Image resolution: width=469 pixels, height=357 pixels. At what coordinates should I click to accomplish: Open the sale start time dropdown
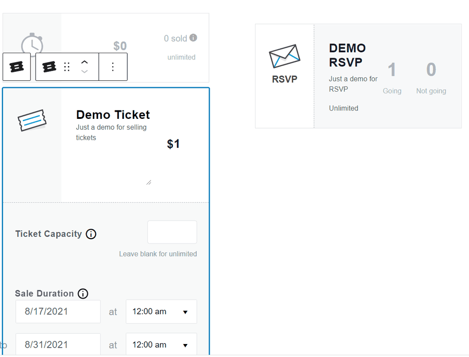point(161,311)
